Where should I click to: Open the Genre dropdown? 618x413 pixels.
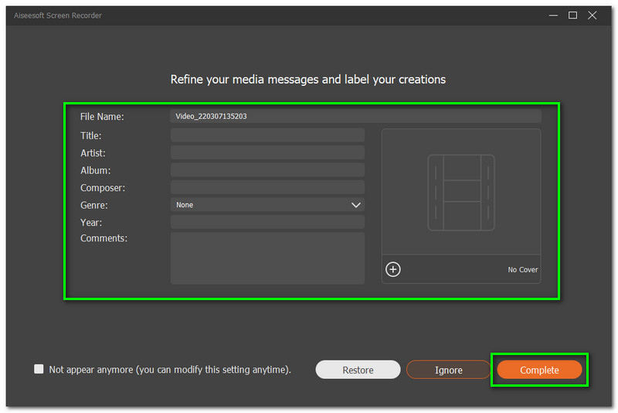(267, 205)
